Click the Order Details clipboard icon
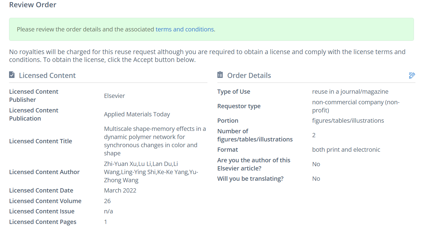The image size is (423, 230). click(x=220, y=75)
